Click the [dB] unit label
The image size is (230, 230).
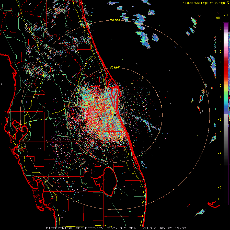coord(218,18)
